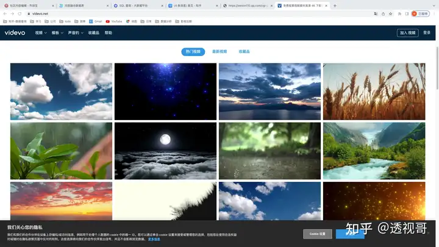Click the videvo logo
This screenshot has height=247, width=439.
15,33
